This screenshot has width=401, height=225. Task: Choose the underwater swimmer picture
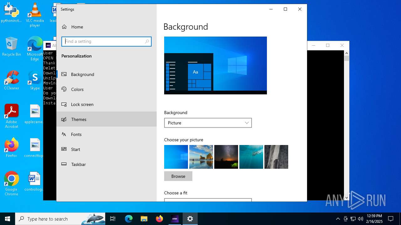[x=251, y=157]
